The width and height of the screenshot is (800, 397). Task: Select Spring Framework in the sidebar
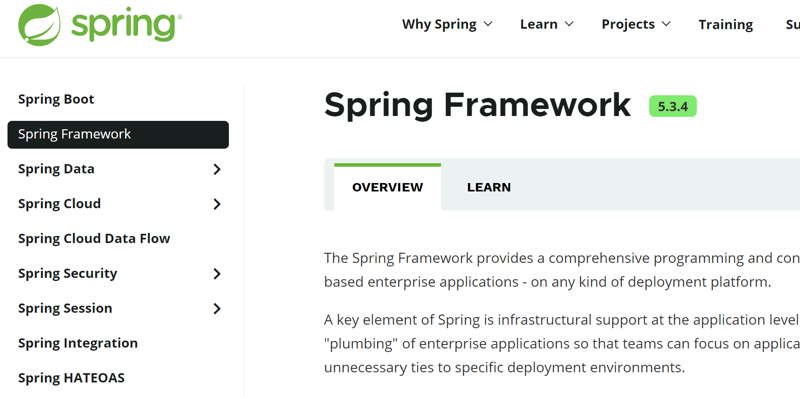[74, 134]
